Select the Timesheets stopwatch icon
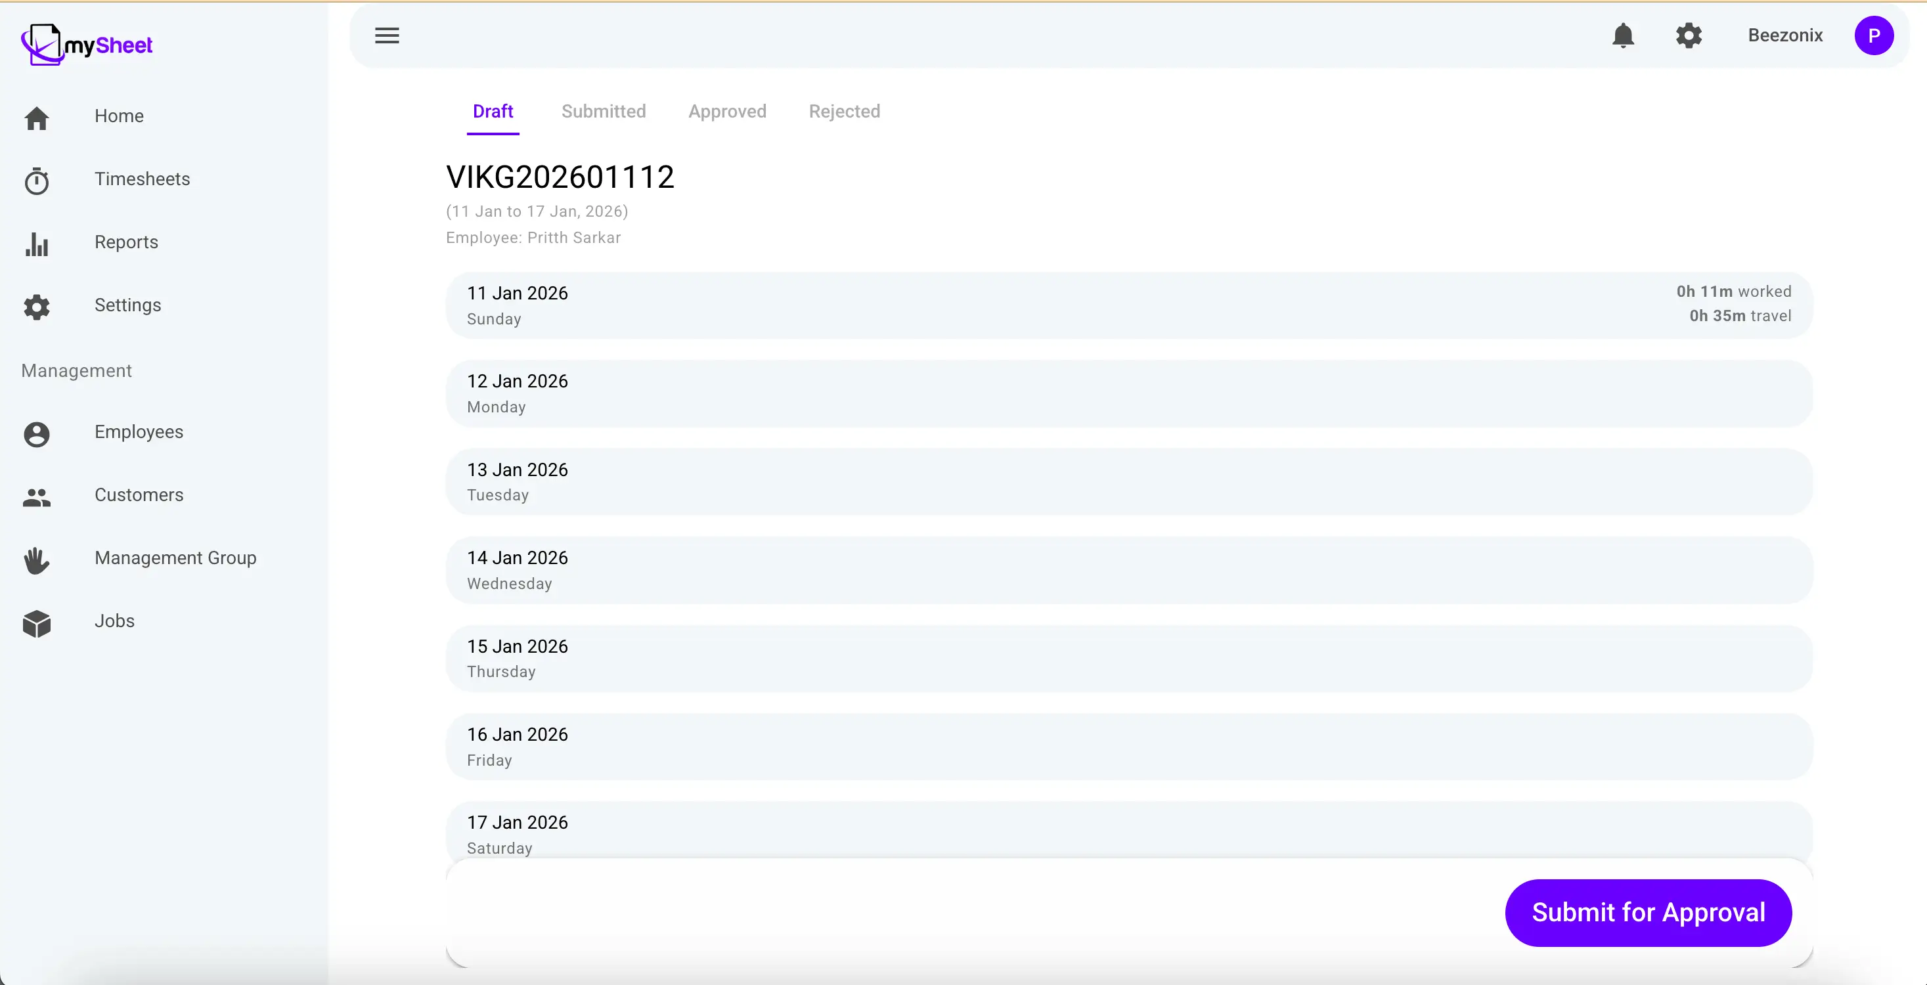This screenshot has width=1927, height=985. [37, 181]
